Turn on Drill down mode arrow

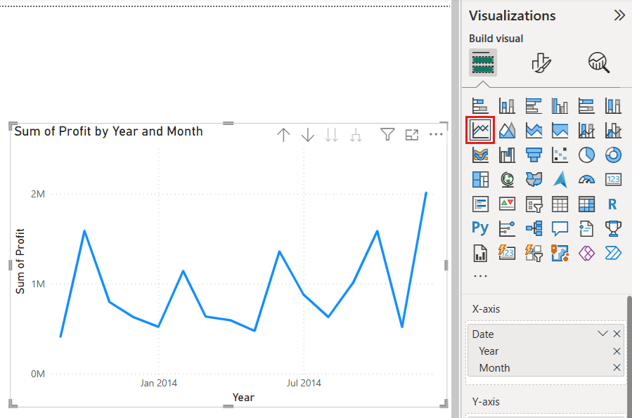click(307, 134)
